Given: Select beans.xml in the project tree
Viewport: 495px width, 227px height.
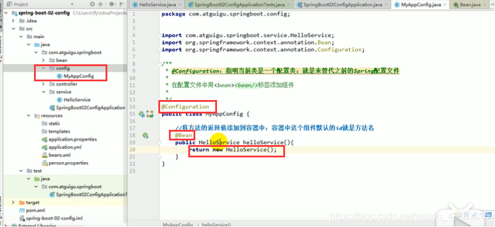Looking at the screenshot, I should point(59,155).
